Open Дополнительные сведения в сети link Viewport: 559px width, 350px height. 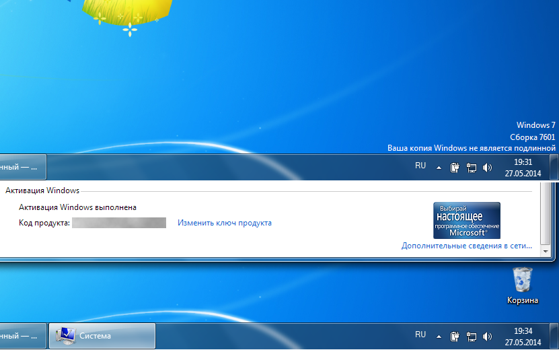467,246
